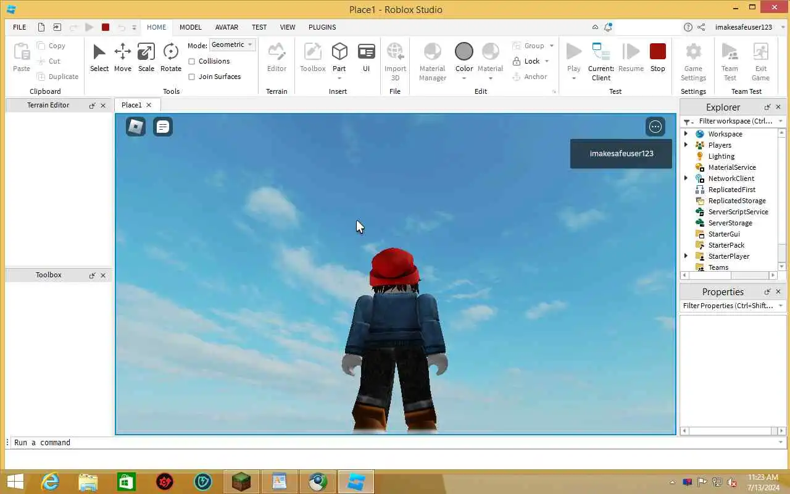Click the Run a command input
This screenshot has width=790, height=494.
point(395,443)
